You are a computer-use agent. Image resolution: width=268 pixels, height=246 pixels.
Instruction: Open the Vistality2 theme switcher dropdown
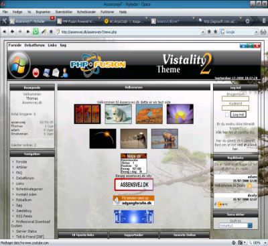click(250, 225)
